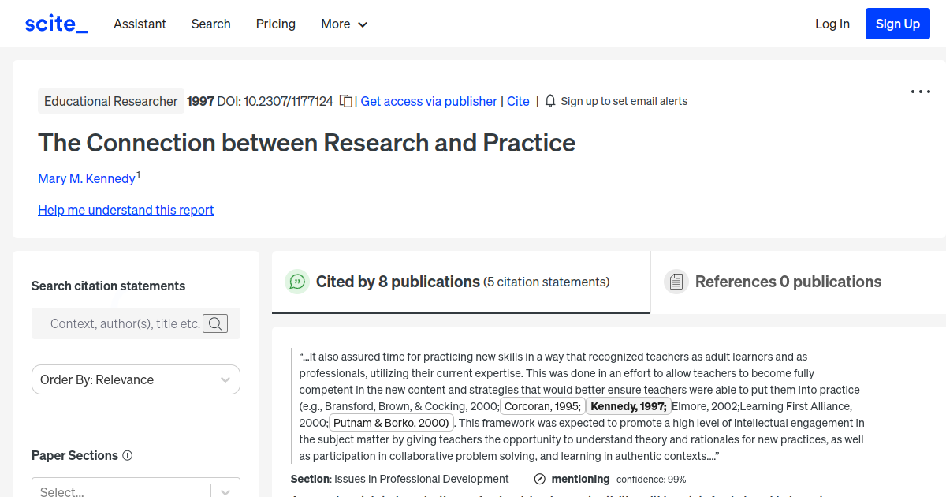946x497 pixels.
Task: Select the Cited by 8 publications tab
Action: click(x=397, y=282)
